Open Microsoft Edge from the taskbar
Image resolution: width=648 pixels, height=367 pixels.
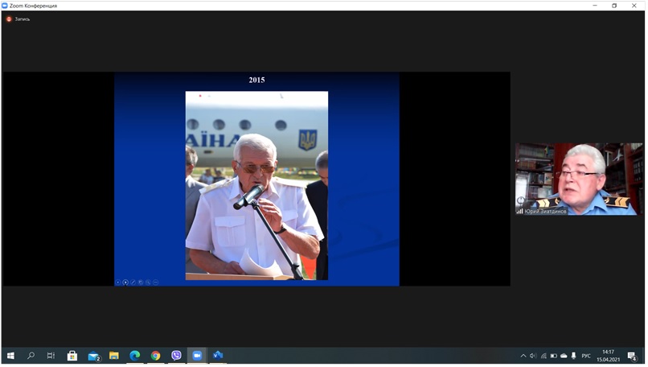134,355
